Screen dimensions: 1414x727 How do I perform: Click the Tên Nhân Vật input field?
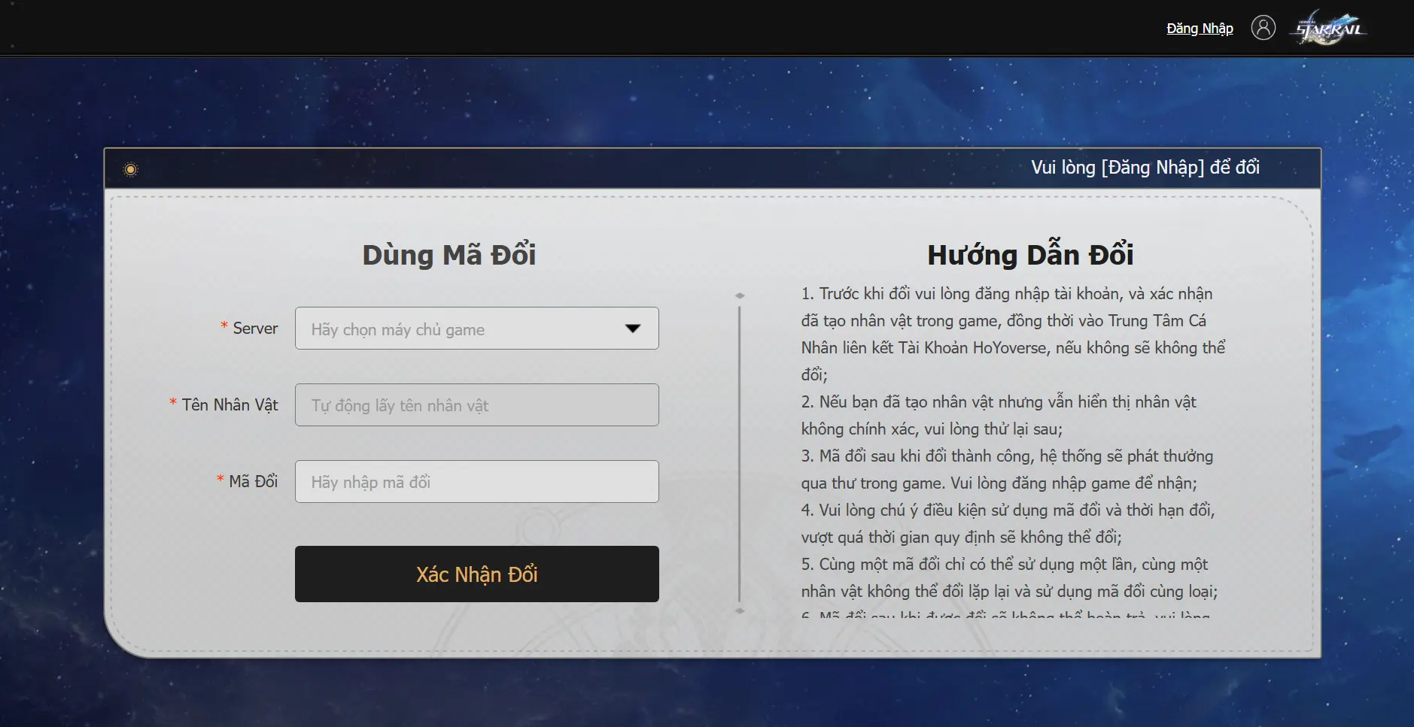click(476, 405)
